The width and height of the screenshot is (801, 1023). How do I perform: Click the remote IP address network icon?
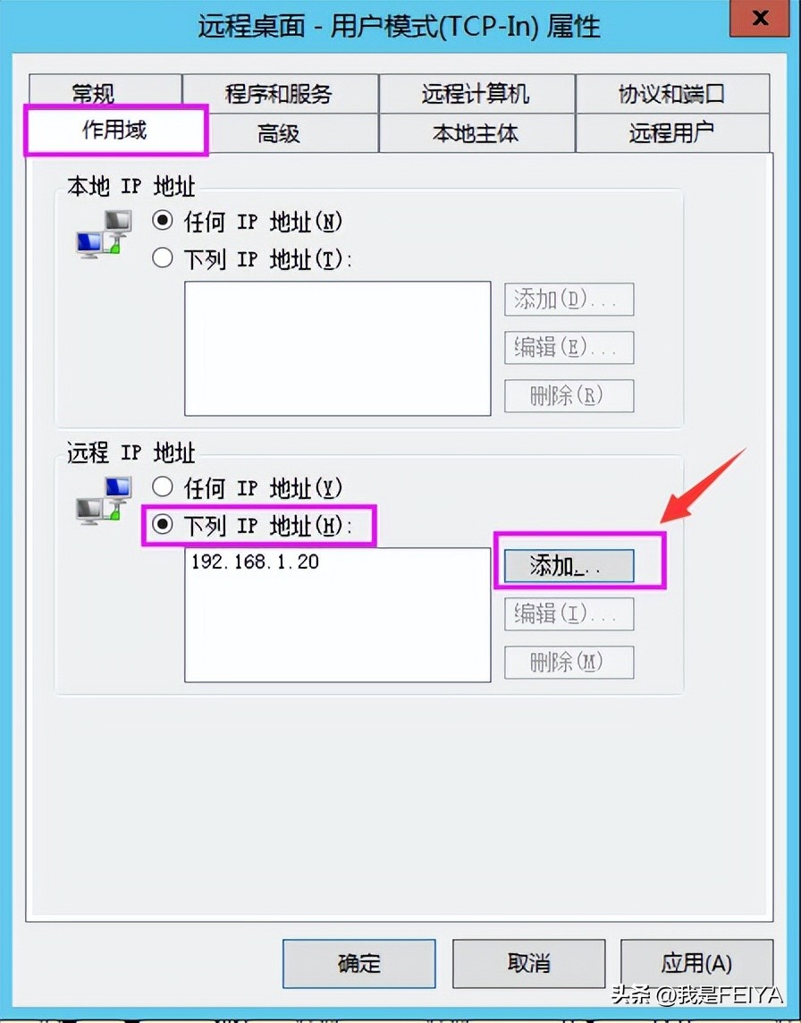tap(105, 501)
